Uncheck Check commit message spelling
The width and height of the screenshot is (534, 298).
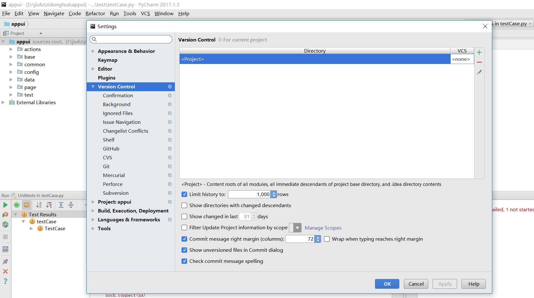(x=184, y=261)
